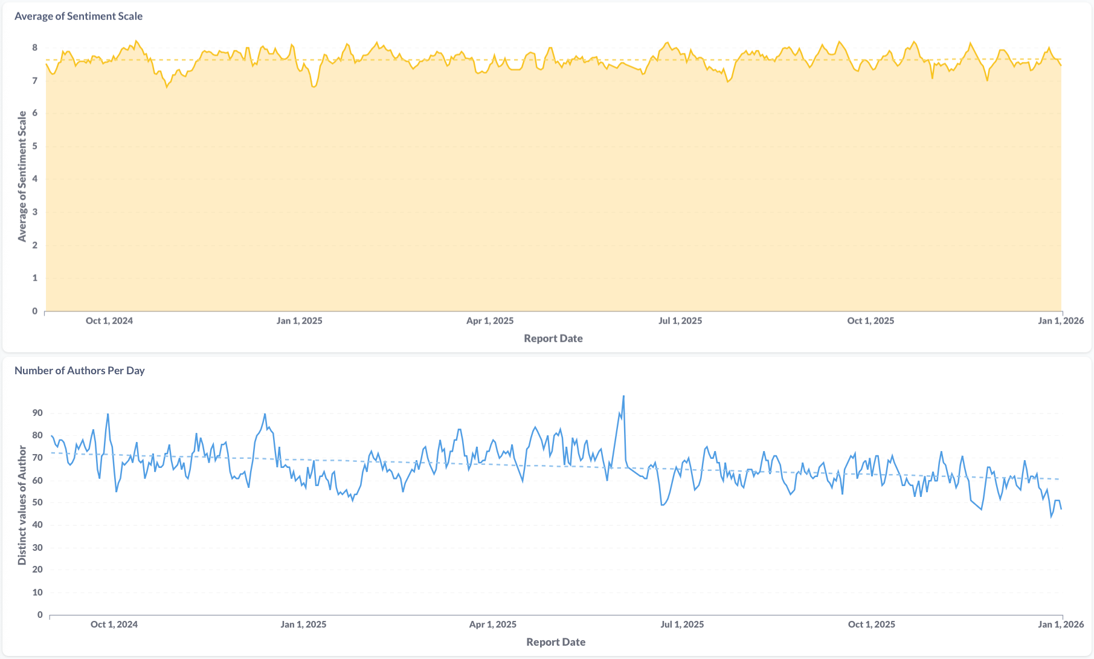Click "Report Date" label under sentiment chart

point(553,339)
